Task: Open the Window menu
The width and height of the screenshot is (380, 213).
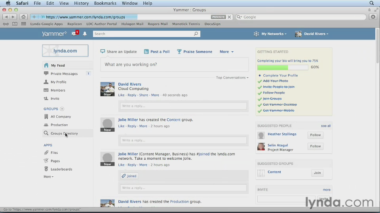Action: coord(130,3)
